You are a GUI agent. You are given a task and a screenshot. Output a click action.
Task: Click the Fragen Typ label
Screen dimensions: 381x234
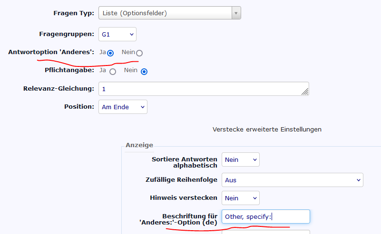[x=73, y=13]
